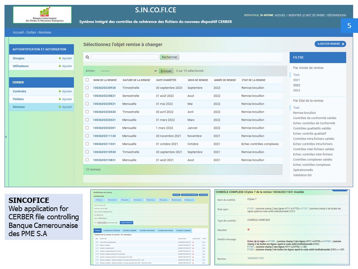Filter by Contrôles de conformité validés
358x269 pixels.
coord(315,118)
